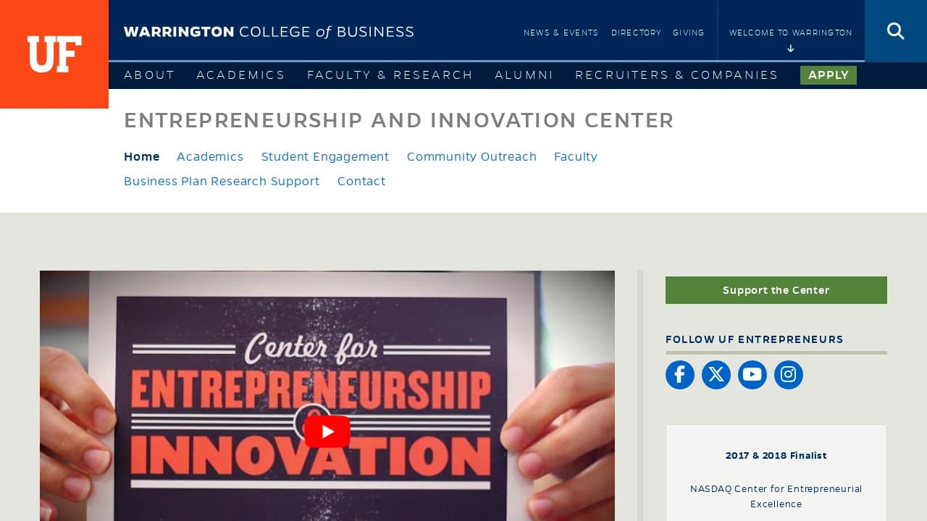This screenshot has height=521, width=927.
Task: Visit UF Entrepreneurs YouTube channel
Action: [752, 375]
